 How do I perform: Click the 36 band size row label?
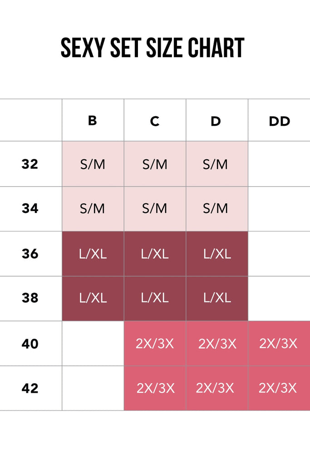pyautogui.click(x=30, y=253)
